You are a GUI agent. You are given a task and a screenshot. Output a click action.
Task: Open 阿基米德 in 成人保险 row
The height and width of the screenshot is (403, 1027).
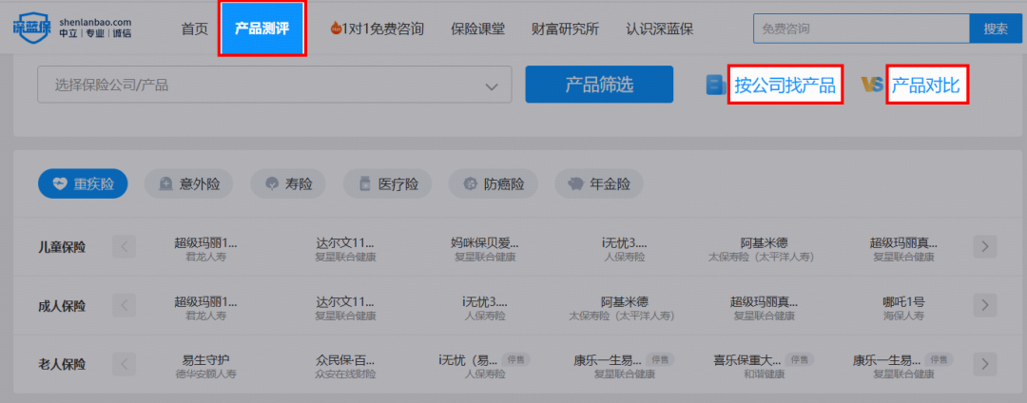tap(623, 308)
